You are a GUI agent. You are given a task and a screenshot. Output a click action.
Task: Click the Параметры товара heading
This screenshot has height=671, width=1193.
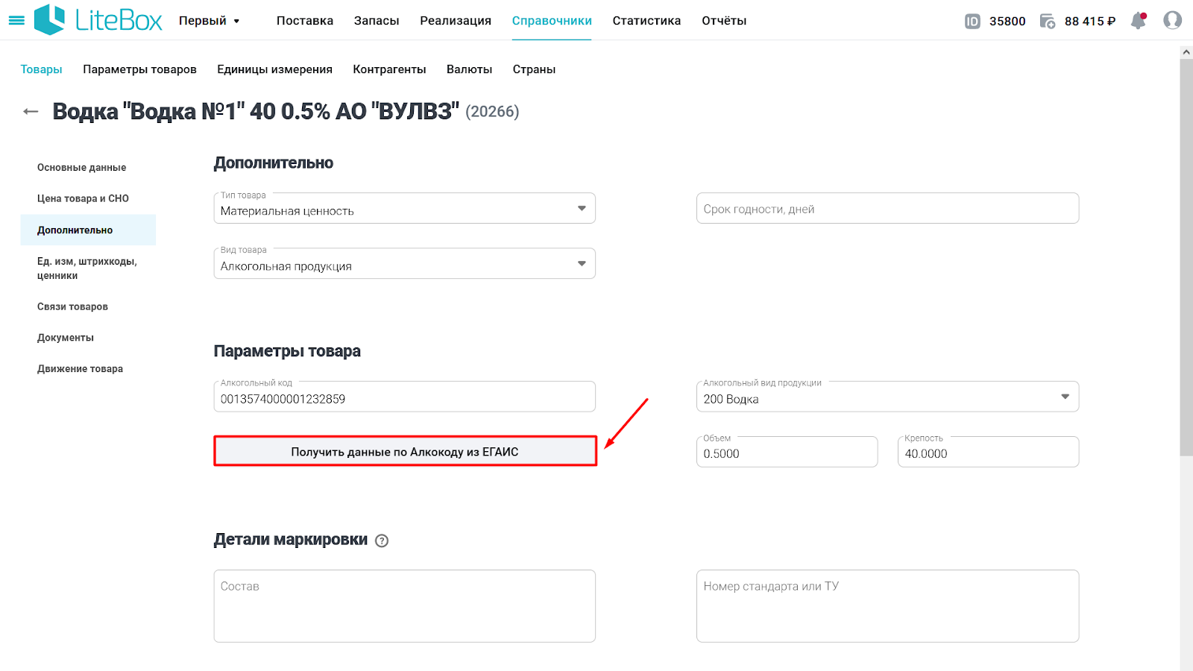pyautogui.click(x=287, y=351)
